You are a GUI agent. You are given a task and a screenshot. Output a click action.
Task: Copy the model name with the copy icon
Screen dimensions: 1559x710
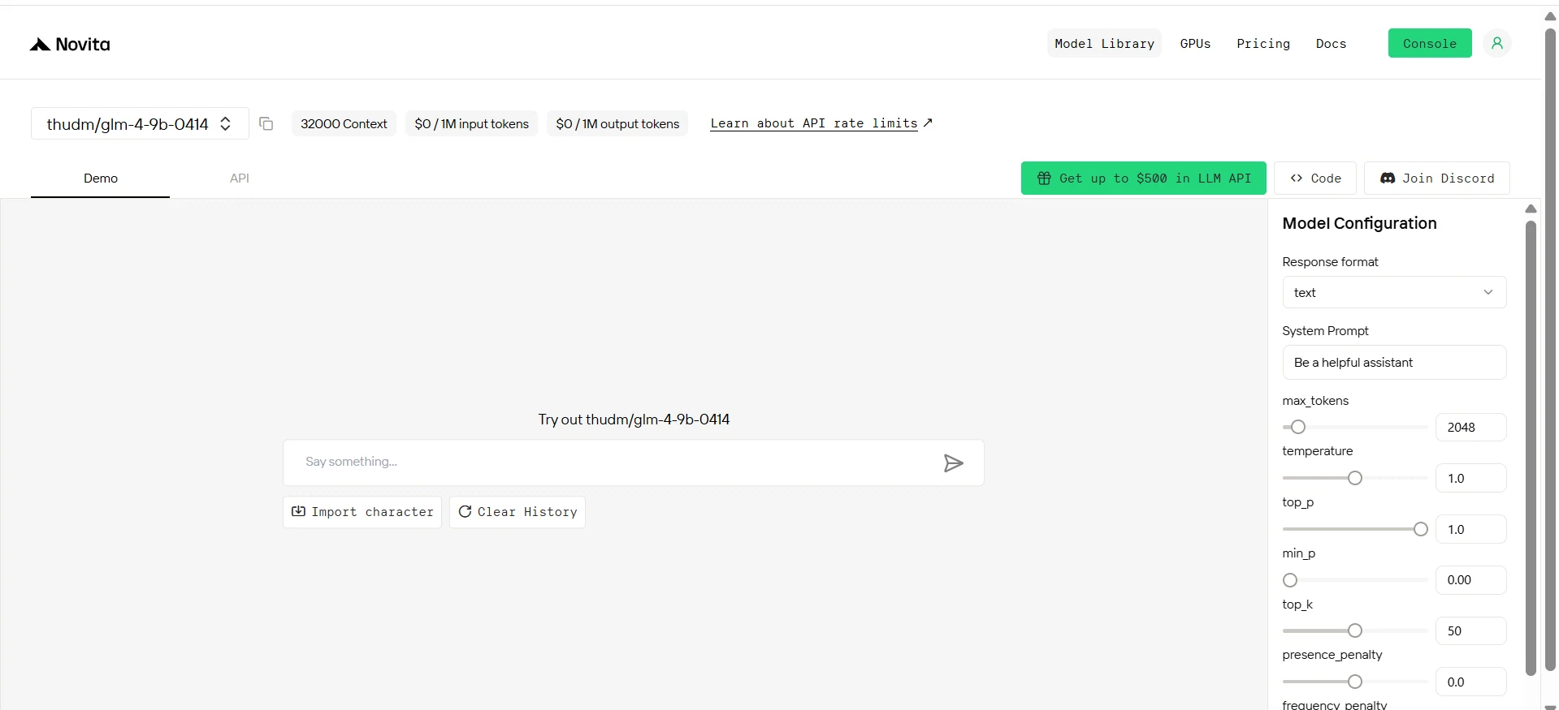pos(266,123)
